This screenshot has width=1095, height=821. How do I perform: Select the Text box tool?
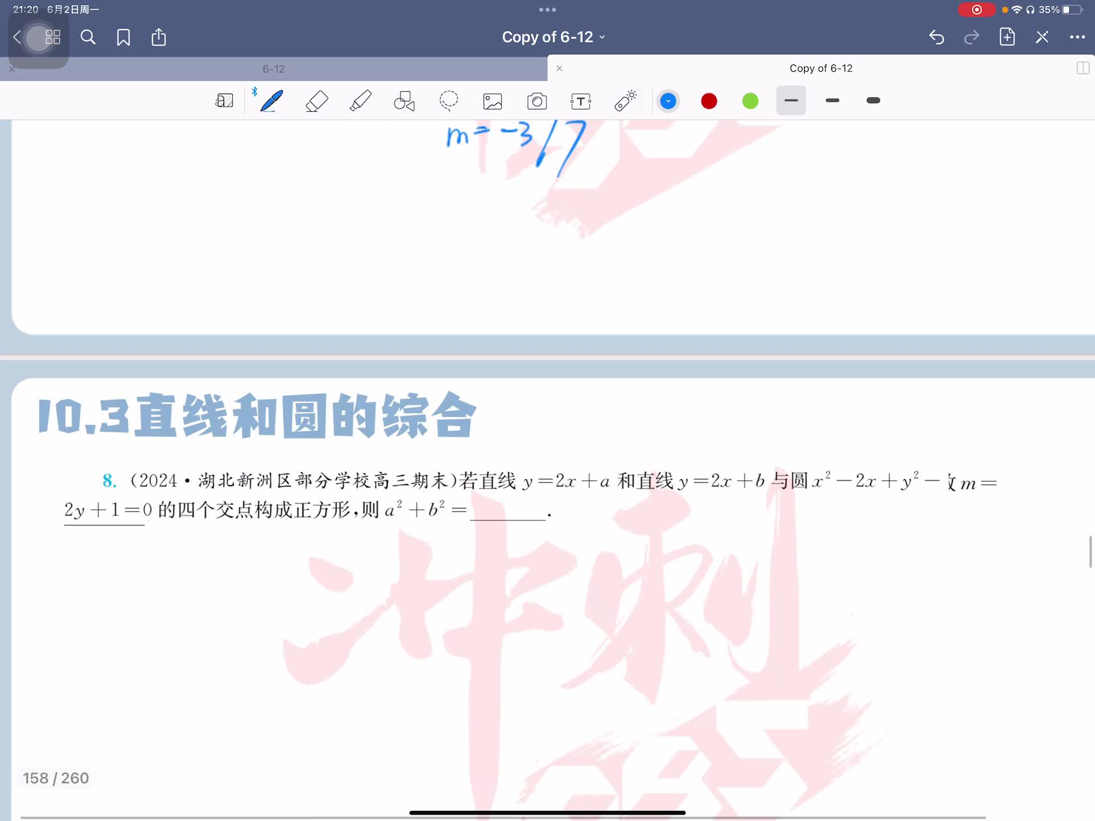pyautogui.click(x=581, y=101)
